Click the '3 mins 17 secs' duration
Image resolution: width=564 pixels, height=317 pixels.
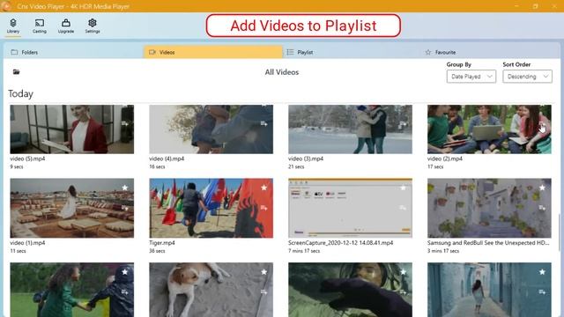pyautogui.click(x=443, y=251)
